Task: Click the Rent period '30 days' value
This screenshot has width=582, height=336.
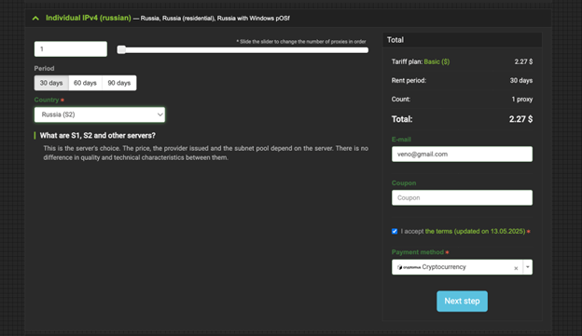Action: [x=521, y=80]
